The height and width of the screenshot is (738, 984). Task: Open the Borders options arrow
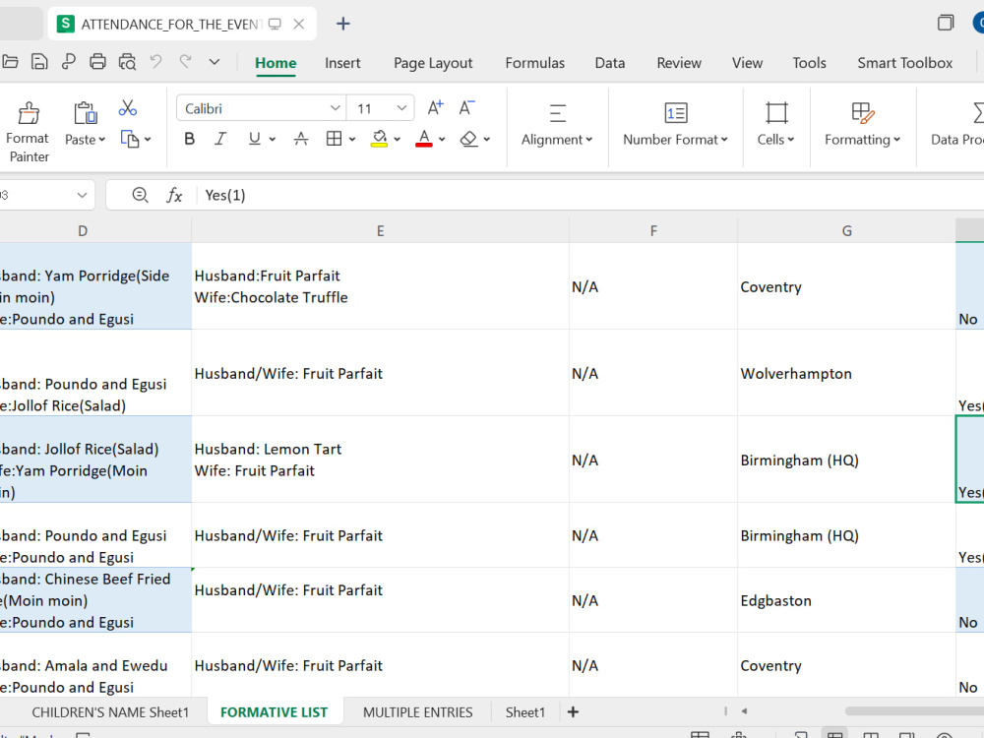coord(352,140)
